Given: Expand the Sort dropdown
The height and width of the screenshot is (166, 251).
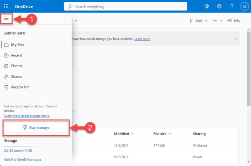Looking at the screenshot, I should coord(199,20).
